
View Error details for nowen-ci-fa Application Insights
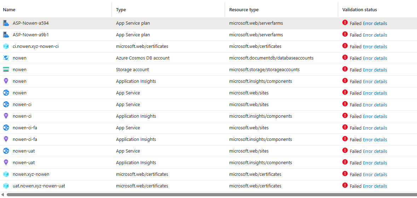pyautogui.click(x=375, y=140)
